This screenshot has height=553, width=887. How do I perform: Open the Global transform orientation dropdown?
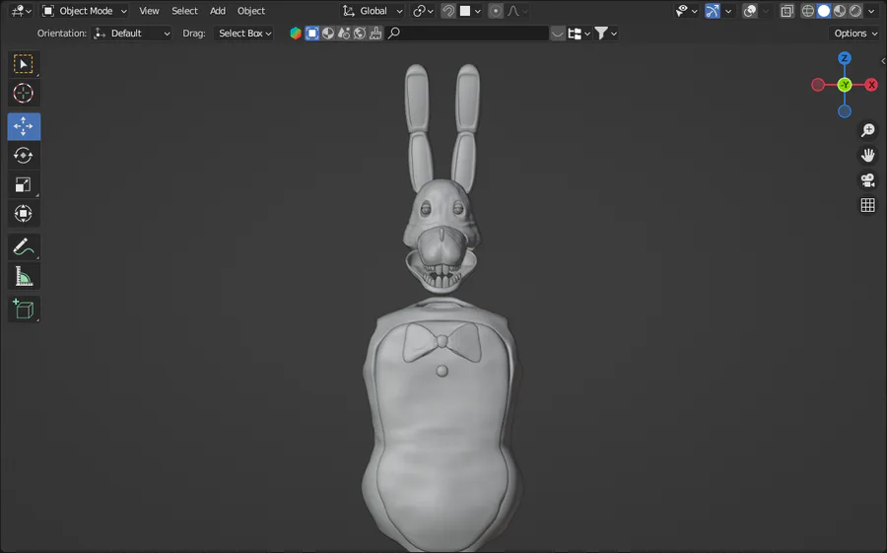click(373, 11)
